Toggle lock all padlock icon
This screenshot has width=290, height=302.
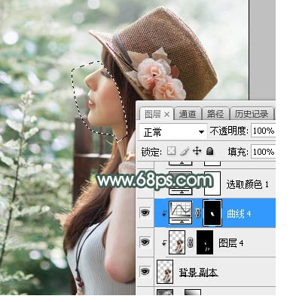pyautogui.click(x=209, y=151)
